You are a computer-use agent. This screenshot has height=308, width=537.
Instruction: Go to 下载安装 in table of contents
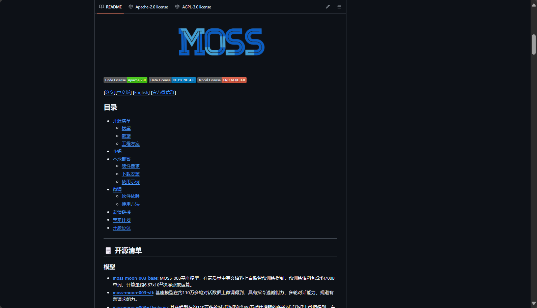[131, 174]
